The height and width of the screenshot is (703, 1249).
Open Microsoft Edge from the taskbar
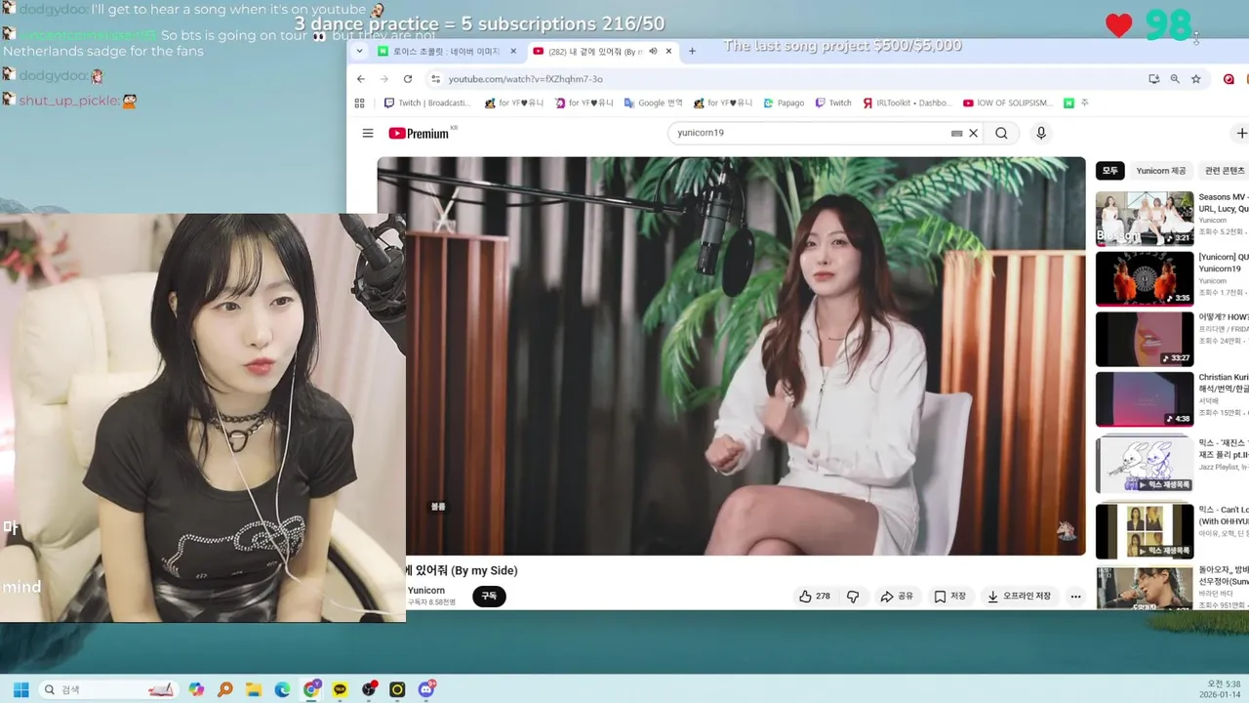pyautogui.click(x=282, y=689)
